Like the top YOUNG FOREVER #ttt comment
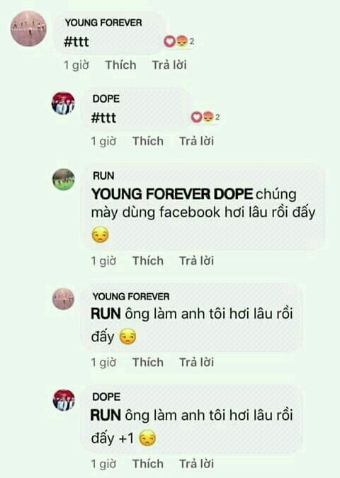 120,65
